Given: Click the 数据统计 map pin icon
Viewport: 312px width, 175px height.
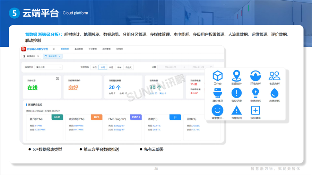Looking at the screenshot, I should [236, 76].
